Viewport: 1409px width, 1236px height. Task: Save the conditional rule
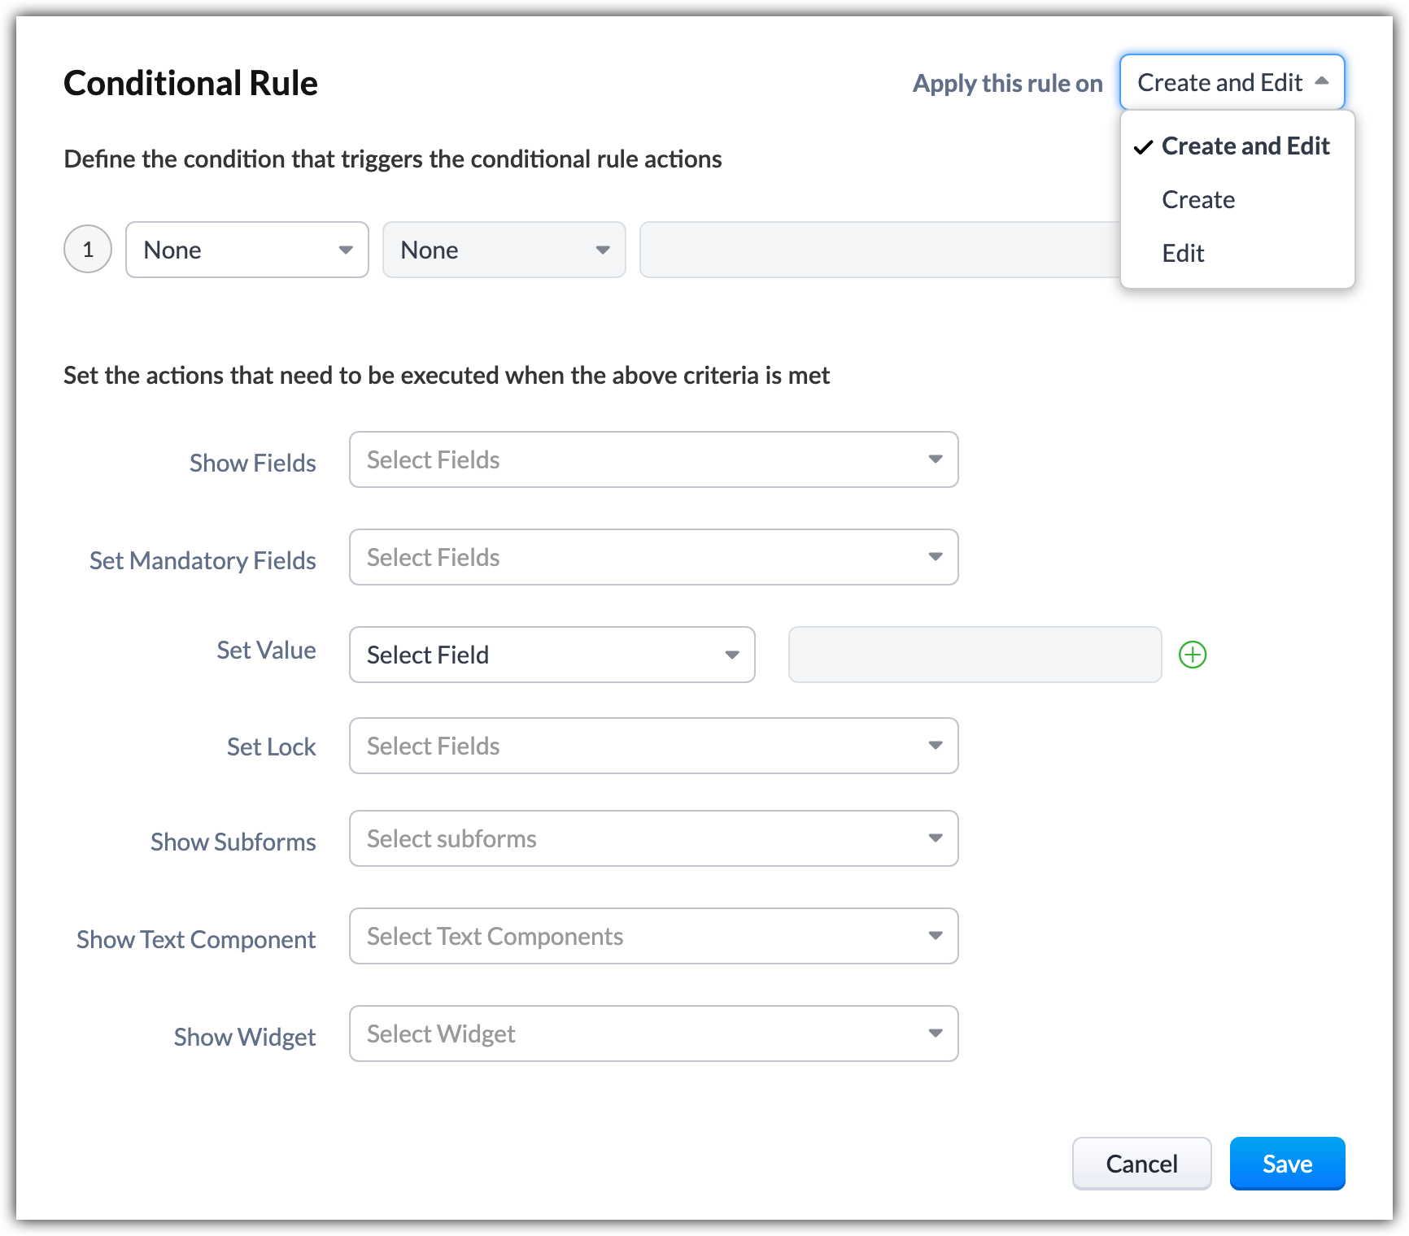pyautogui.click(x=1287, y=1164)
